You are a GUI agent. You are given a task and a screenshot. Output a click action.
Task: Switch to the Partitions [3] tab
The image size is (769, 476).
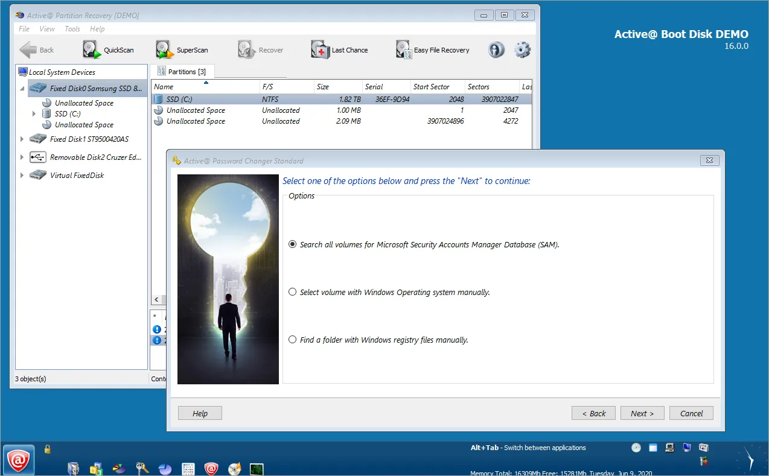click(182, 72)
